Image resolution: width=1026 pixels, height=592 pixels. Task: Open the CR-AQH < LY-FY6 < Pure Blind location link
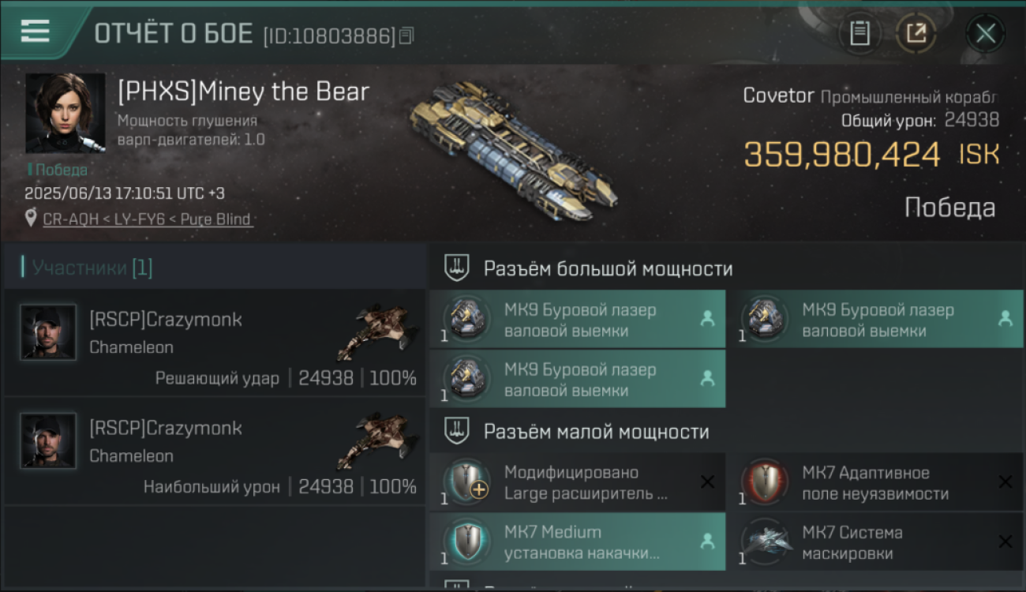[x=148, y=219]
